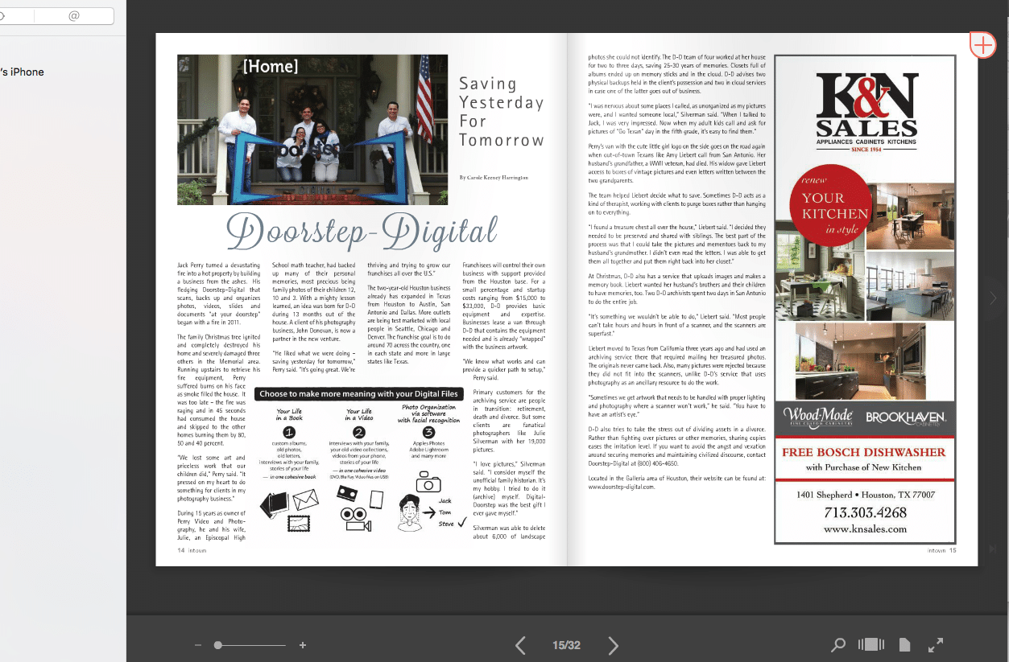
Task: Click the www.doorstep-digital.com website text
Action: (622, 487)
